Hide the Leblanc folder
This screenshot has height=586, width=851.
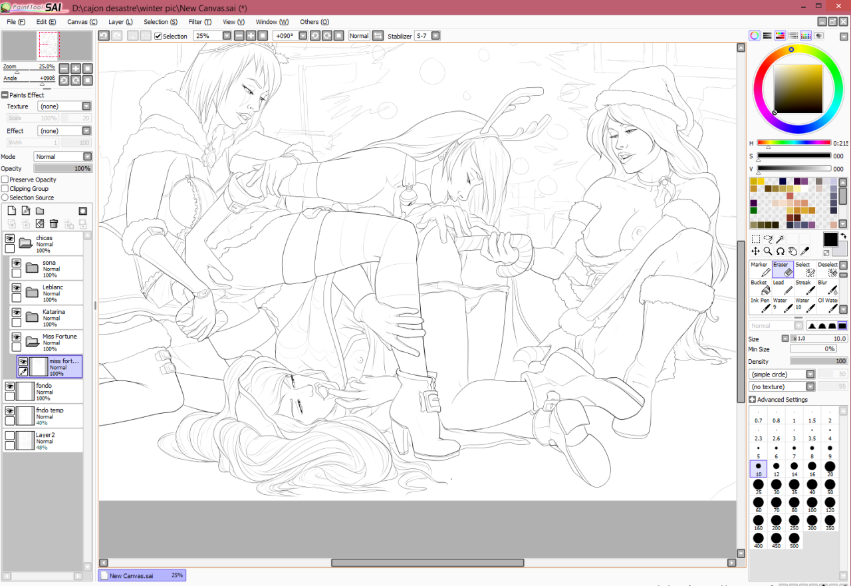tap(16, 287)
